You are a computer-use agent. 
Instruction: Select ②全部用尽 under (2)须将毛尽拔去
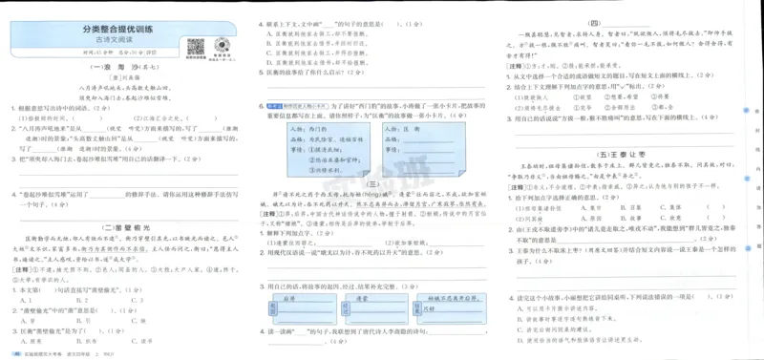[x=619, y=107]
